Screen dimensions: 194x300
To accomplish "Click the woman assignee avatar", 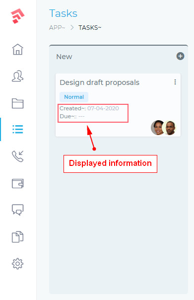I will pos(157,128).
